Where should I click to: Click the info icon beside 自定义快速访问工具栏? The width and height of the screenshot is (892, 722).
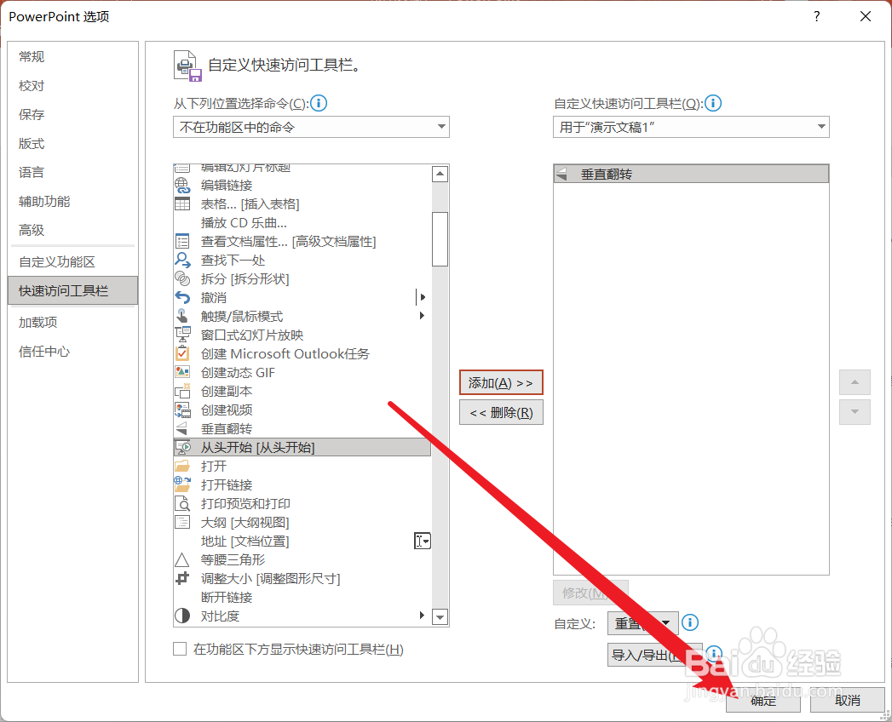point(714,103)
